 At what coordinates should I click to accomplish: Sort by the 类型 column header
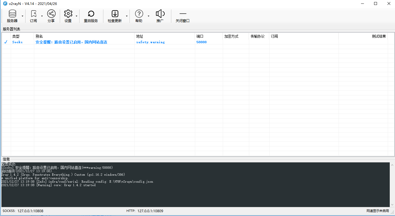(22, 36)
